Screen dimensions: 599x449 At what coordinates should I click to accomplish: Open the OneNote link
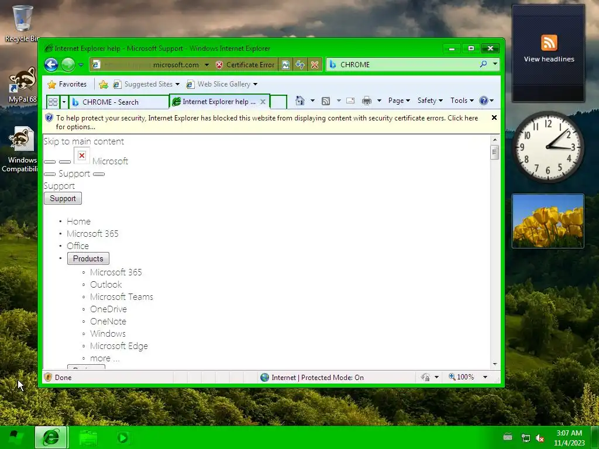[x=108, y=322]
